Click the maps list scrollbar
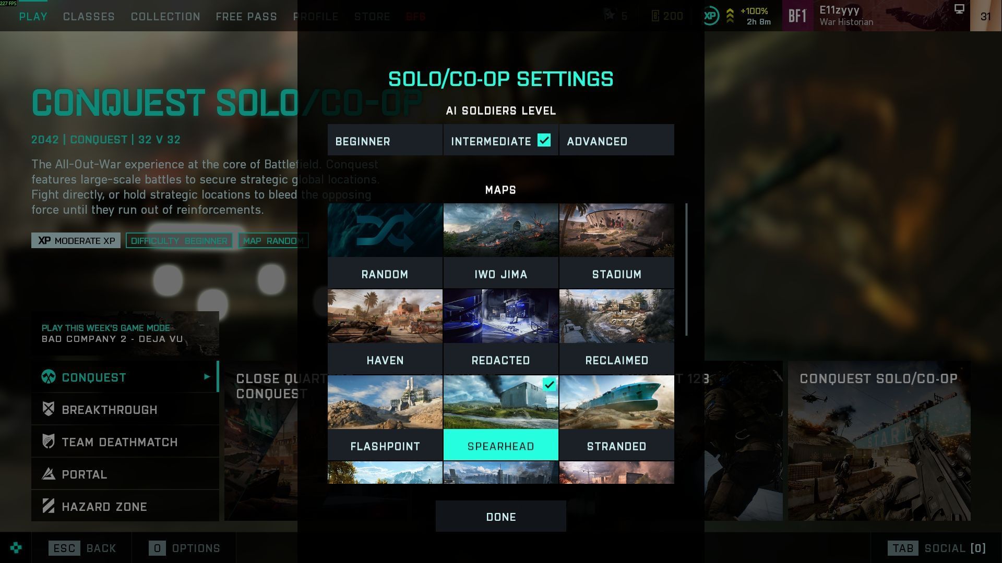 click(686, 270)
